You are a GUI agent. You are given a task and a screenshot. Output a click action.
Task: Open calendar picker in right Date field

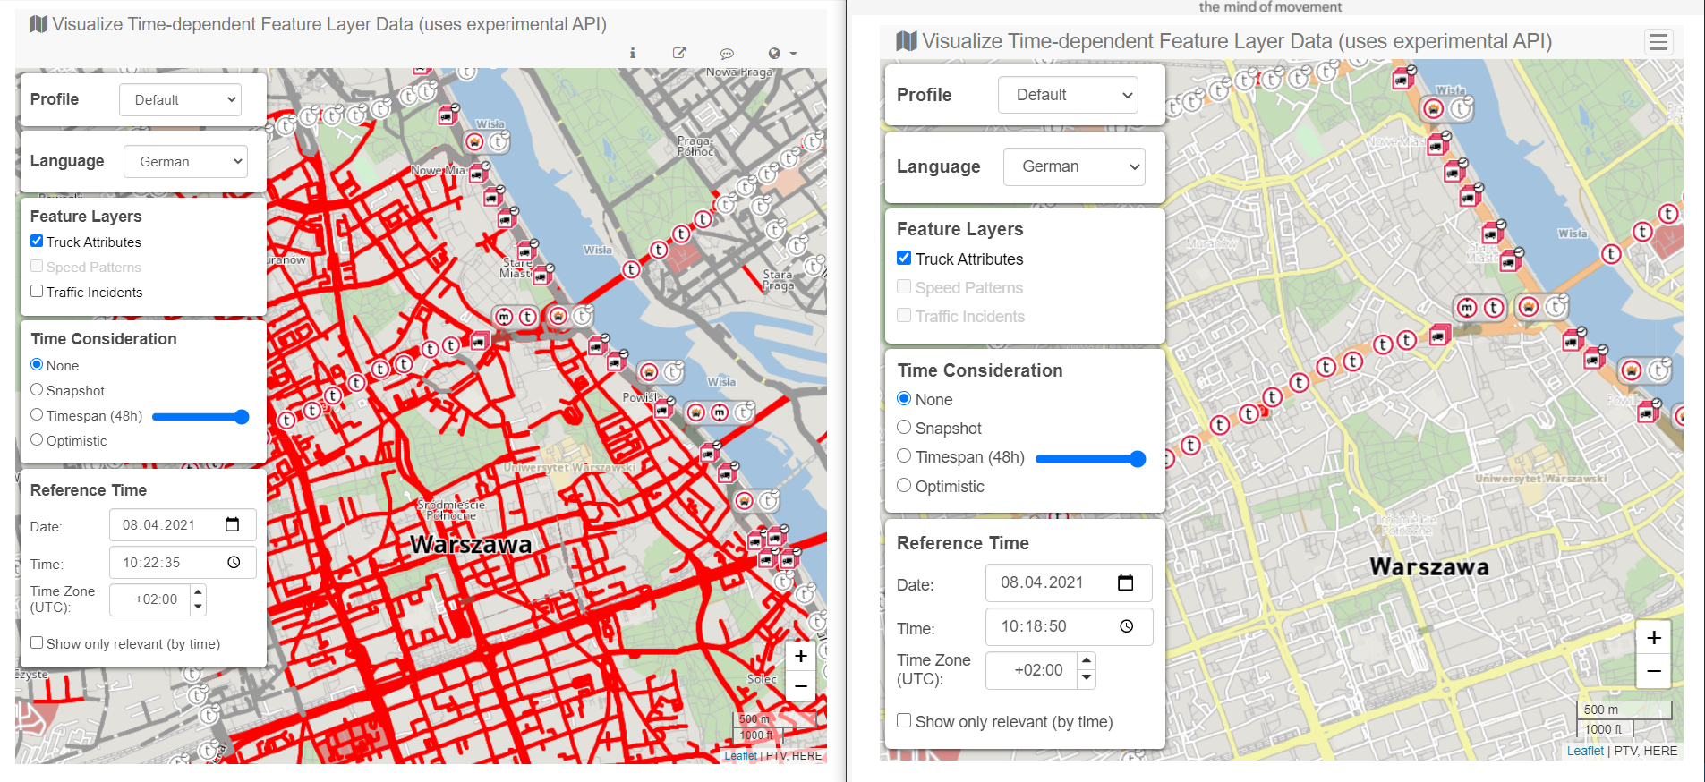point(1125,582)
